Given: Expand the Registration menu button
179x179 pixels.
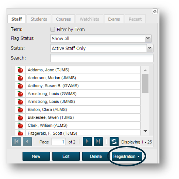Looking at the screenshot, I should [127, 156].
